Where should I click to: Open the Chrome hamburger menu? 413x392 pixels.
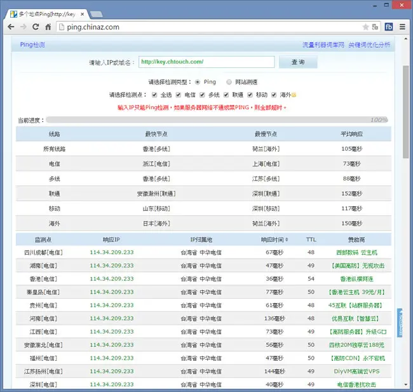[402, 27]
